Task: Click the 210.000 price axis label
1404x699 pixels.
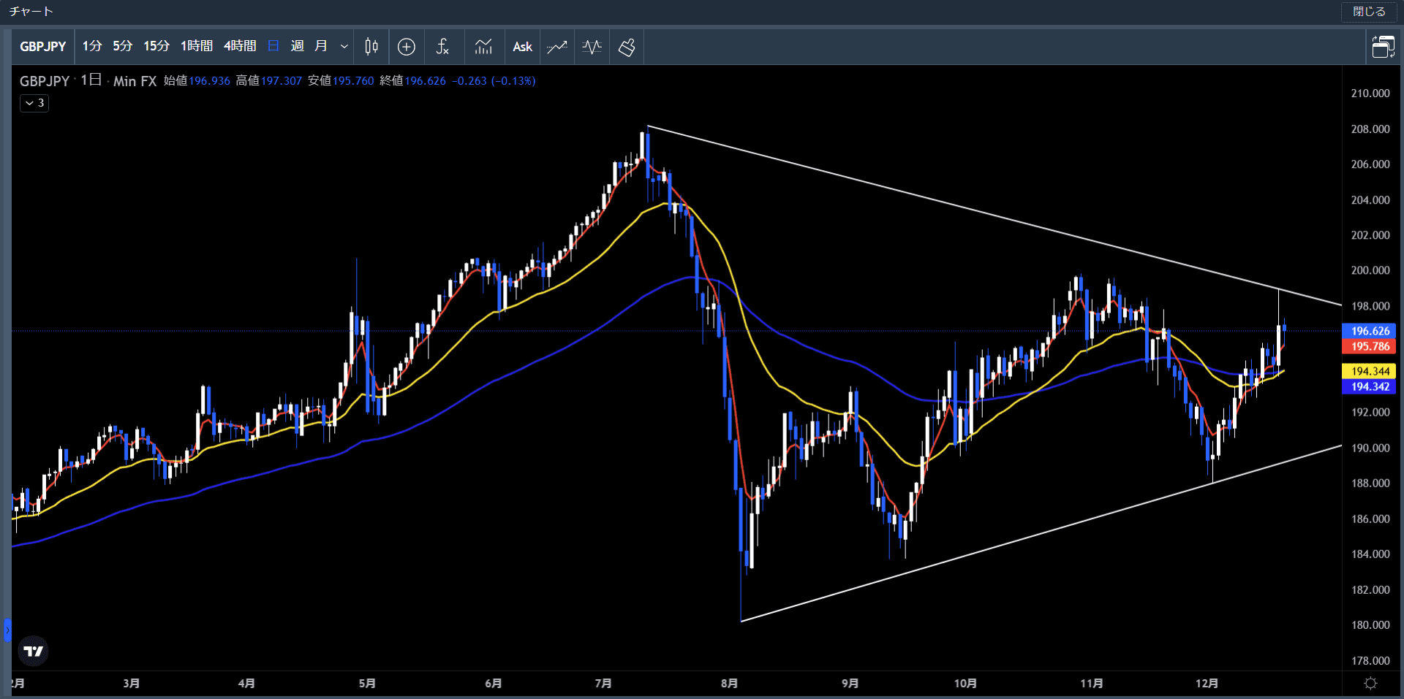Action: 1370,93
